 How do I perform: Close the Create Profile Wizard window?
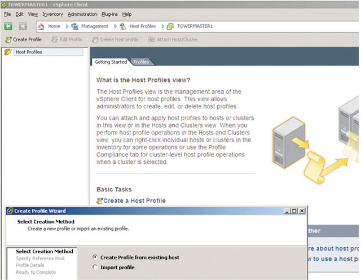click(x=302, y=211)
